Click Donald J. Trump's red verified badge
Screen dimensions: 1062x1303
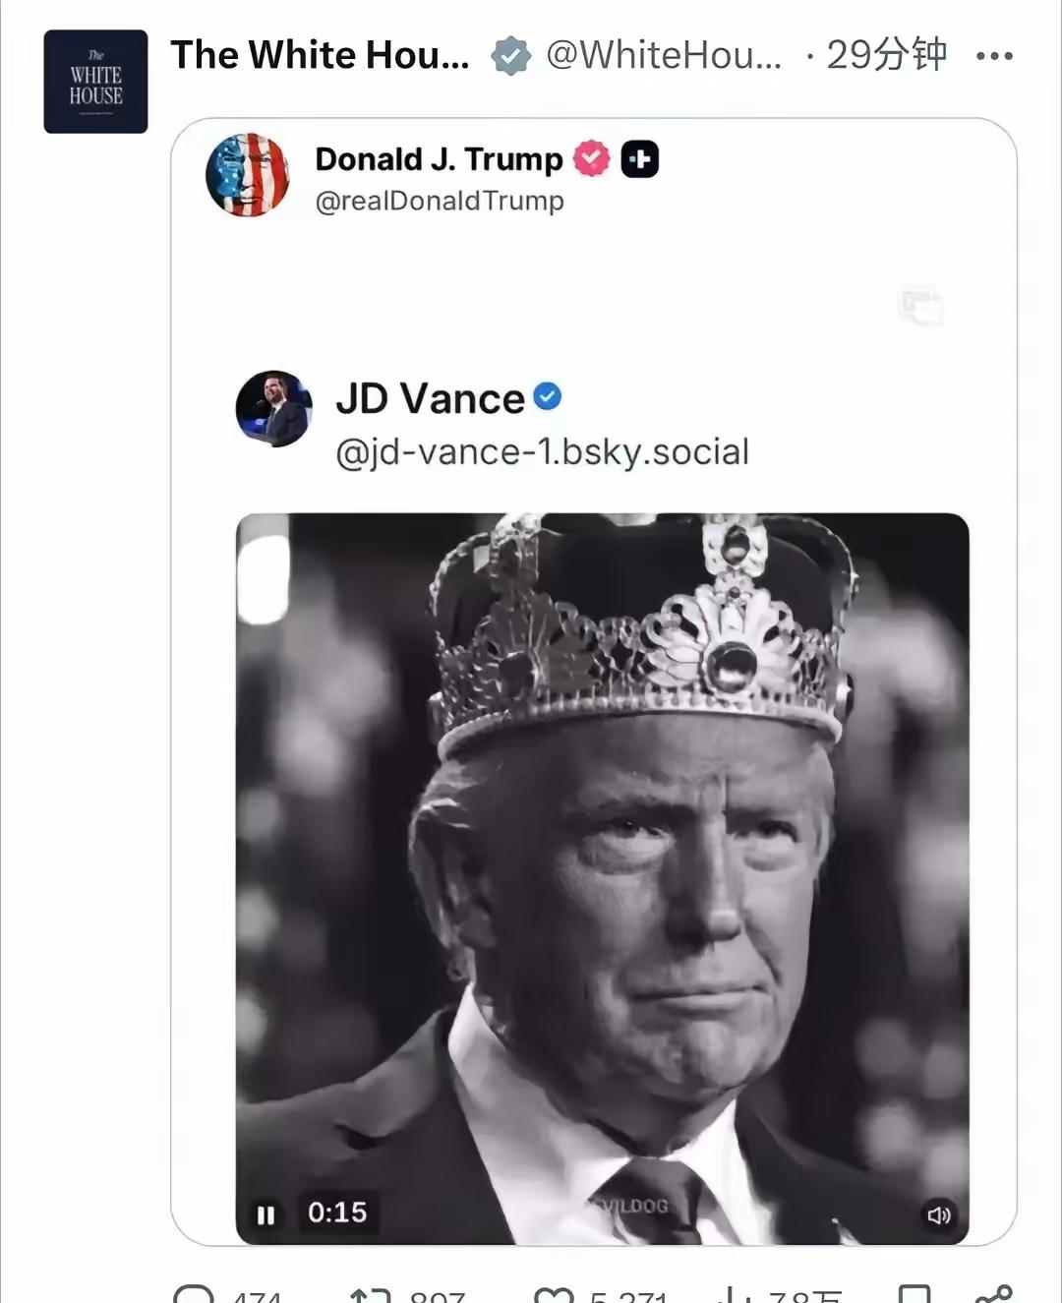pyautogui.click(x=591, y=158)
